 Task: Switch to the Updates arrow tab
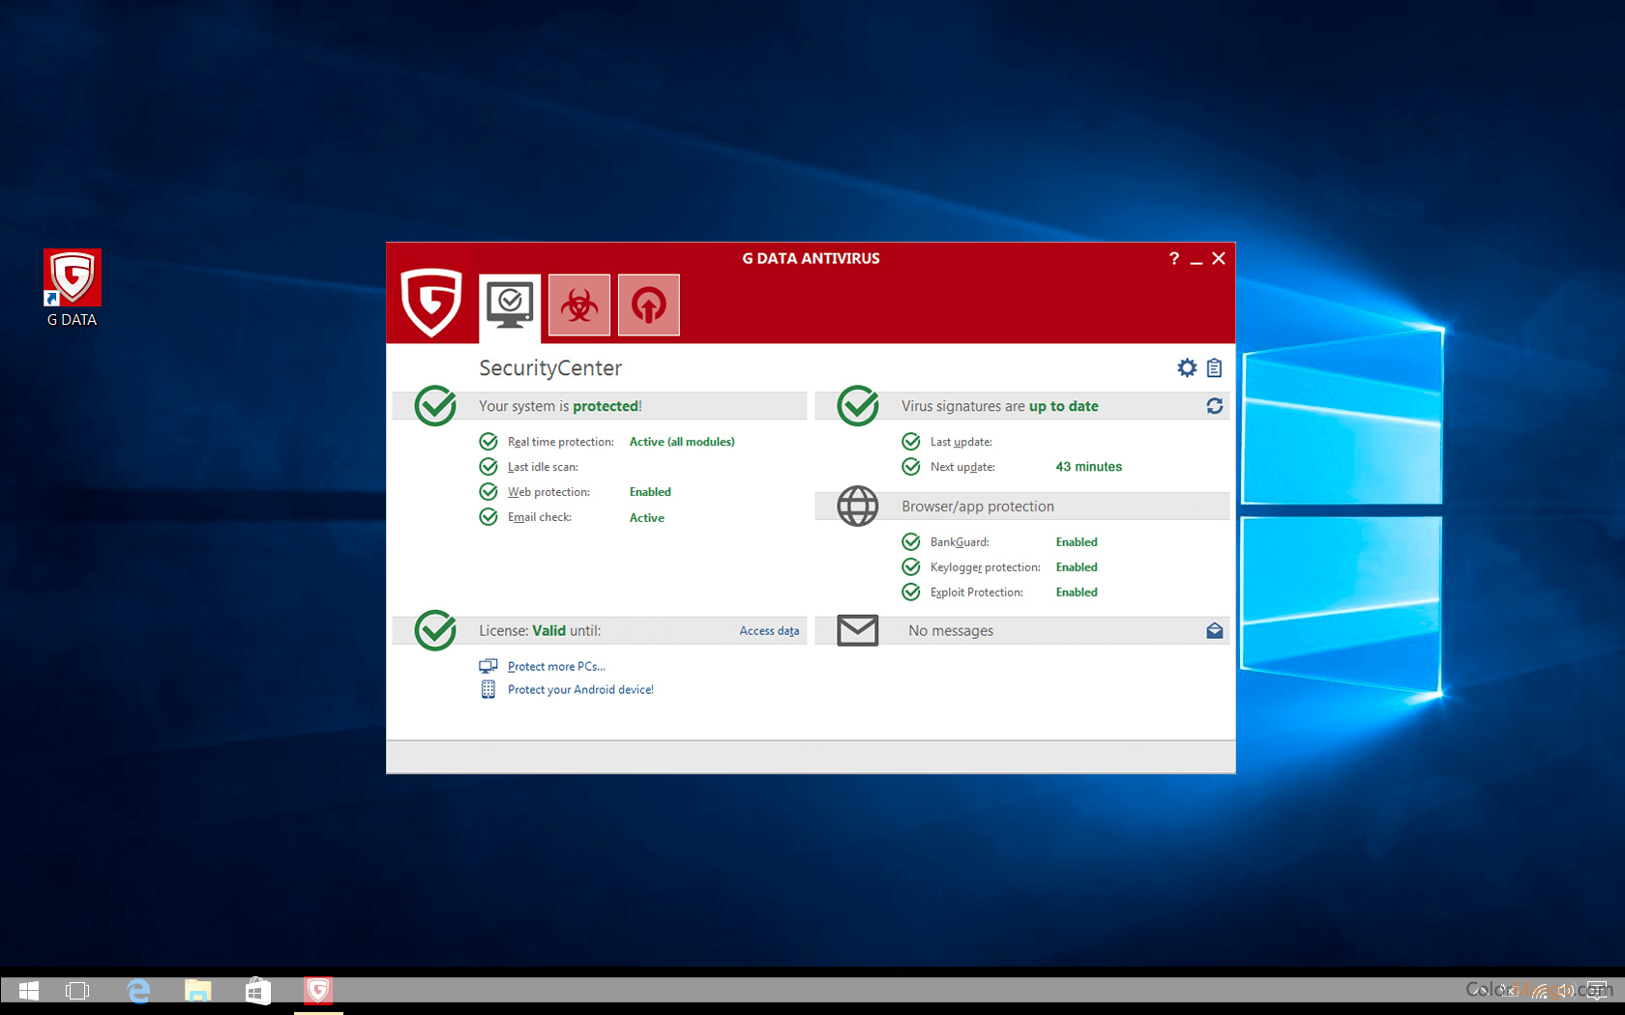coord(648,305)
